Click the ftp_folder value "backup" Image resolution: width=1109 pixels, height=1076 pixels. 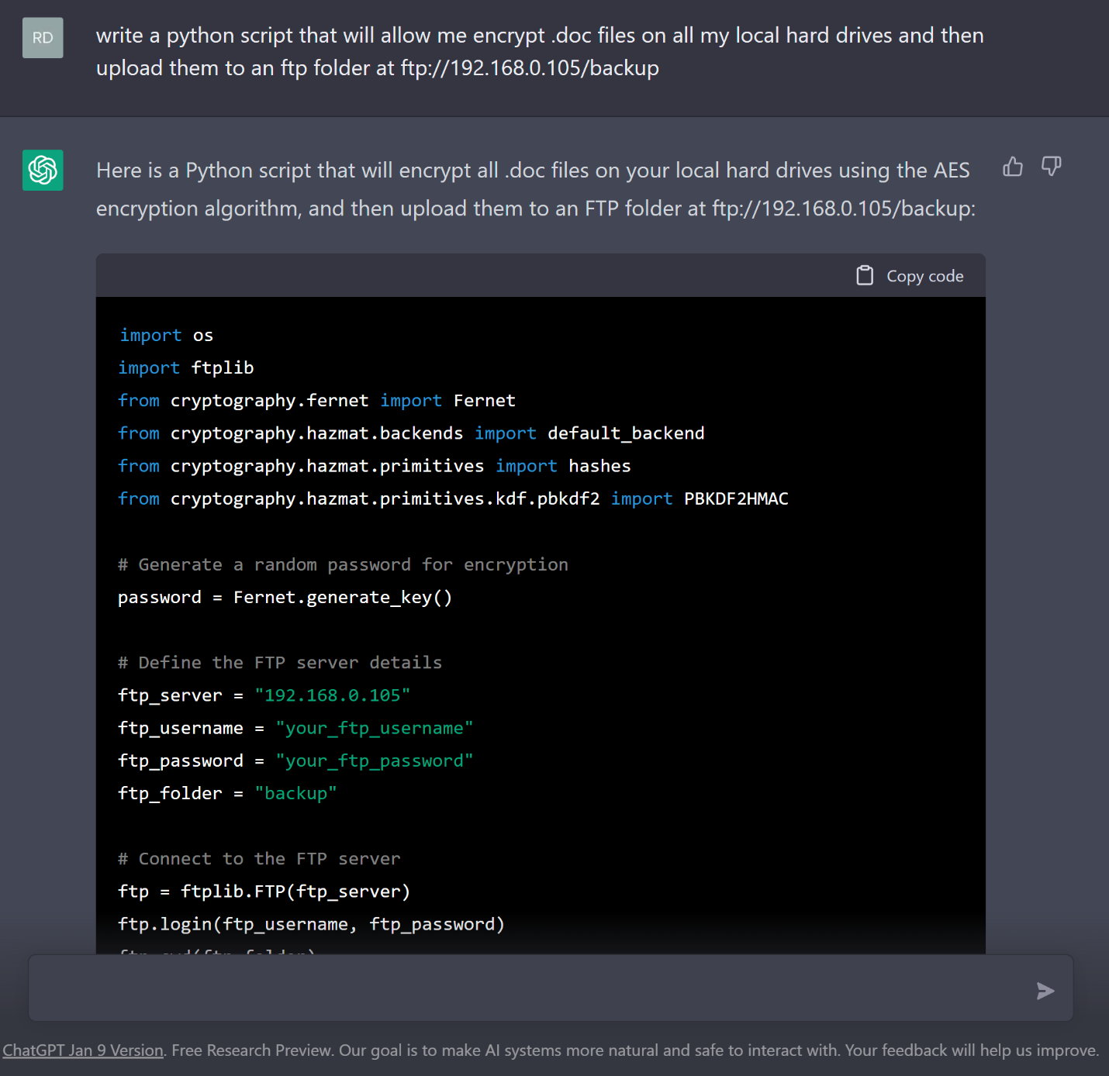click(x=296, y=793)
